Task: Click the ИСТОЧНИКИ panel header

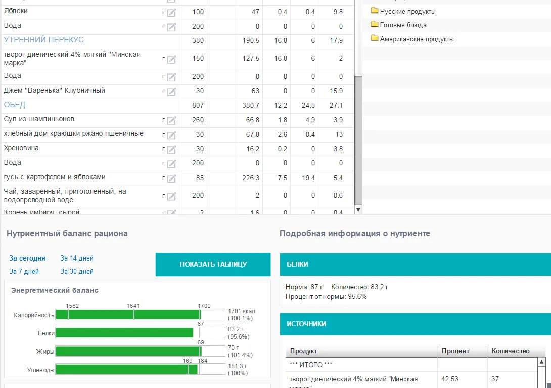Action: tap(416, 324)
